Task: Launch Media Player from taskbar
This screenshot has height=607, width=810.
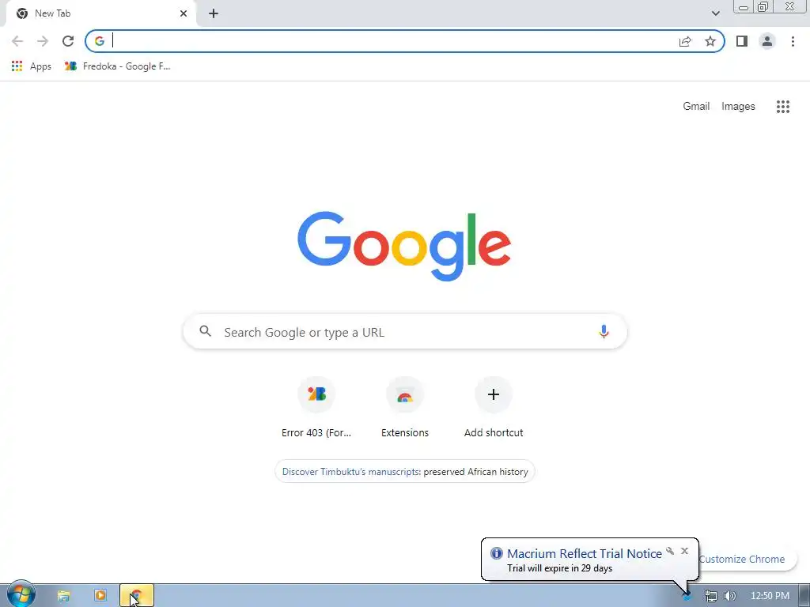Action: (x=100, y=596)
